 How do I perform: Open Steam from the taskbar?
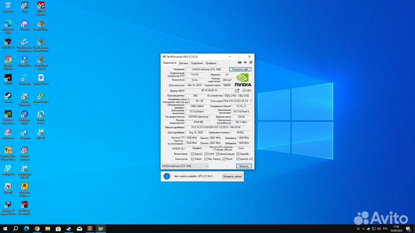click(x=69, y=229)
